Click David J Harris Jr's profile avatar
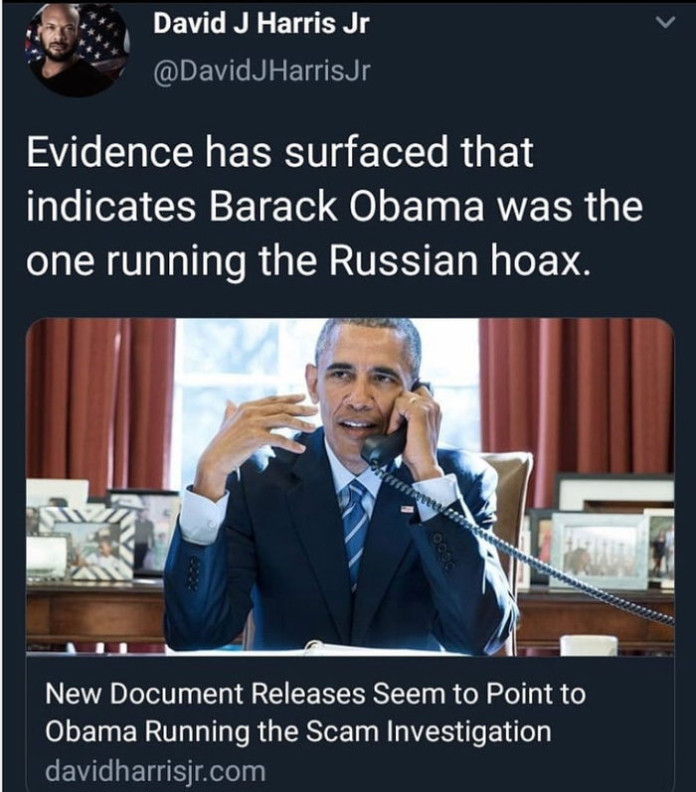The width and height of the screenshot is (696, 792). pyautogui.click(x=77, y=50)
